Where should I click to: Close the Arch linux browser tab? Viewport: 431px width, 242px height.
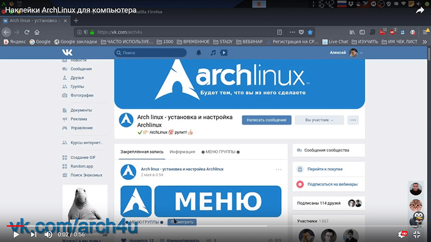(x=65, y=20)
